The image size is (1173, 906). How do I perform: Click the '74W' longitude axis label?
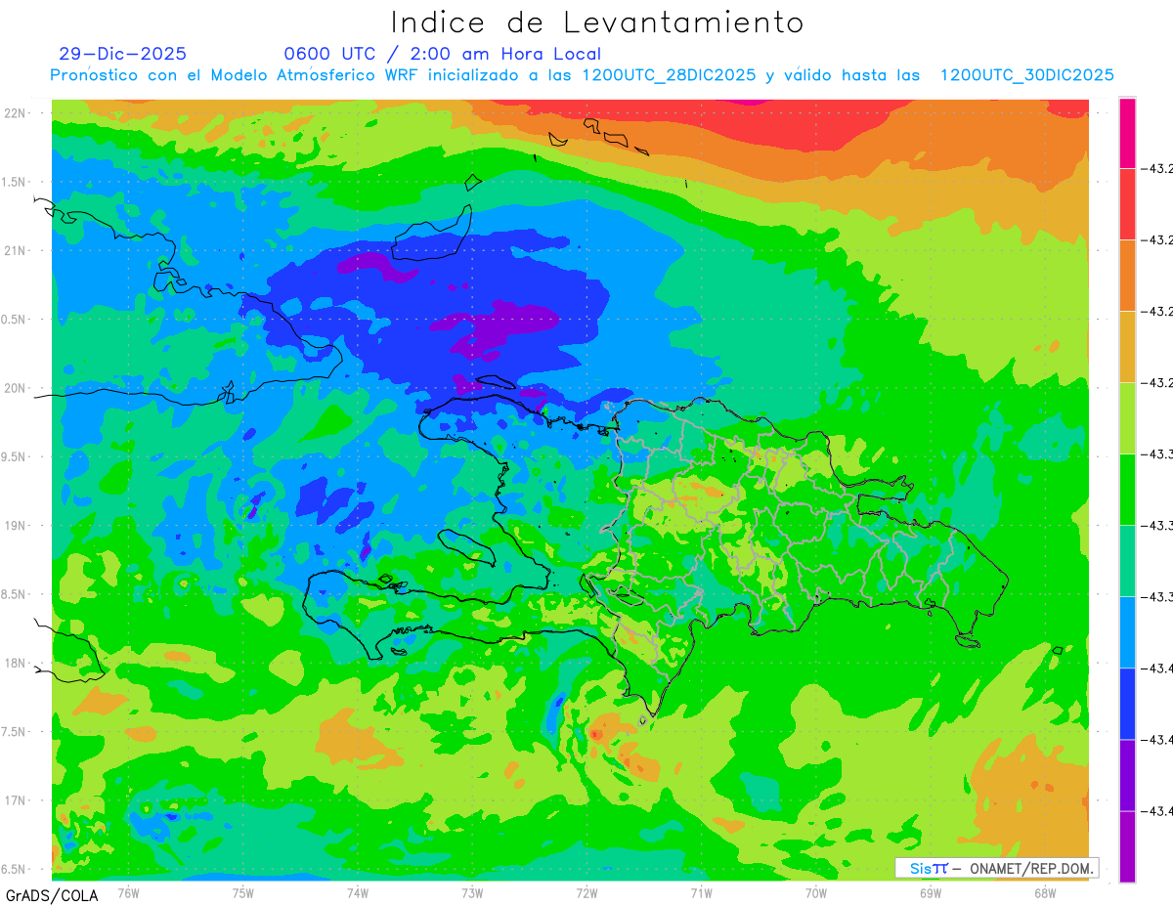click(358, 892)
